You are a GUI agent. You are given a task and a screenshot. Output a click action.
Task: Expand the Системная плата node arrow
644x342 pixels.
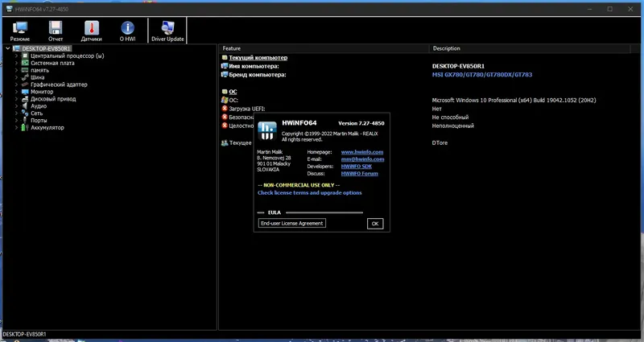pos(16,63)
